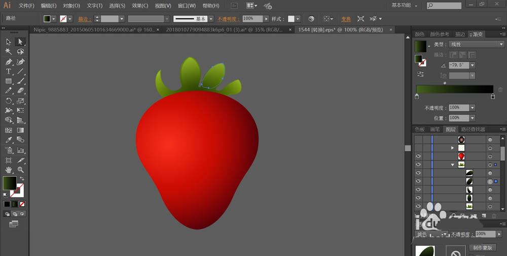This screenshot has height=256, width=507.
Task: Pick the Paintbrush tool
Action: click(20, 81)
